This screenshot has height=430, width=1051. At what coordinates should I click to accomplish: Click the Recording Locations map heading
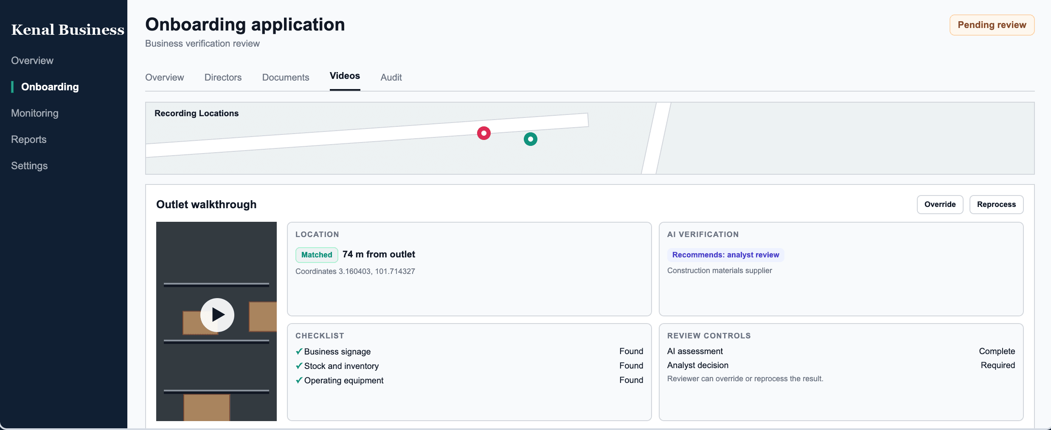pyautogui.click(x=197, y=113)
